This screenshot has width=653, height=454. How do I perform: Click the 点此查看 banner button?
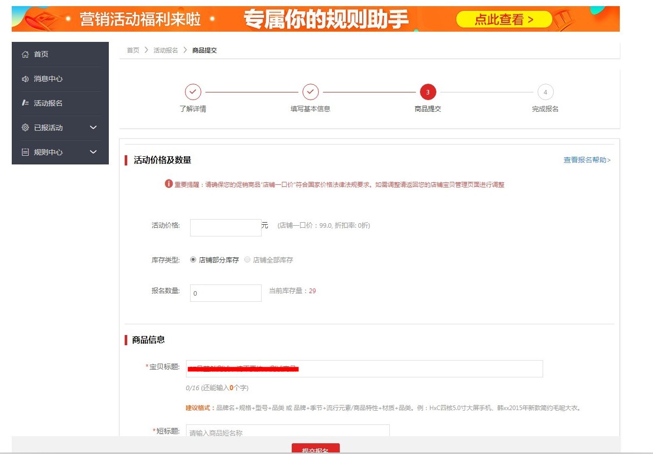click(504, 19)
